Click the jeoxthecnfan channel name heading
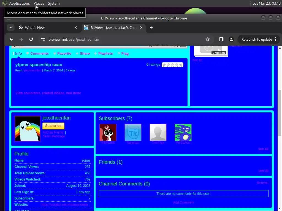This screenshot has height=211, width=282. pos(56,118)
